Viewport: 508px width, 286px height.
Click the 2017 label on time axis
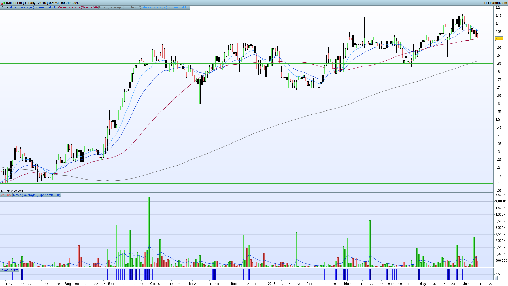pyautogui.click(x=271, y=284)
